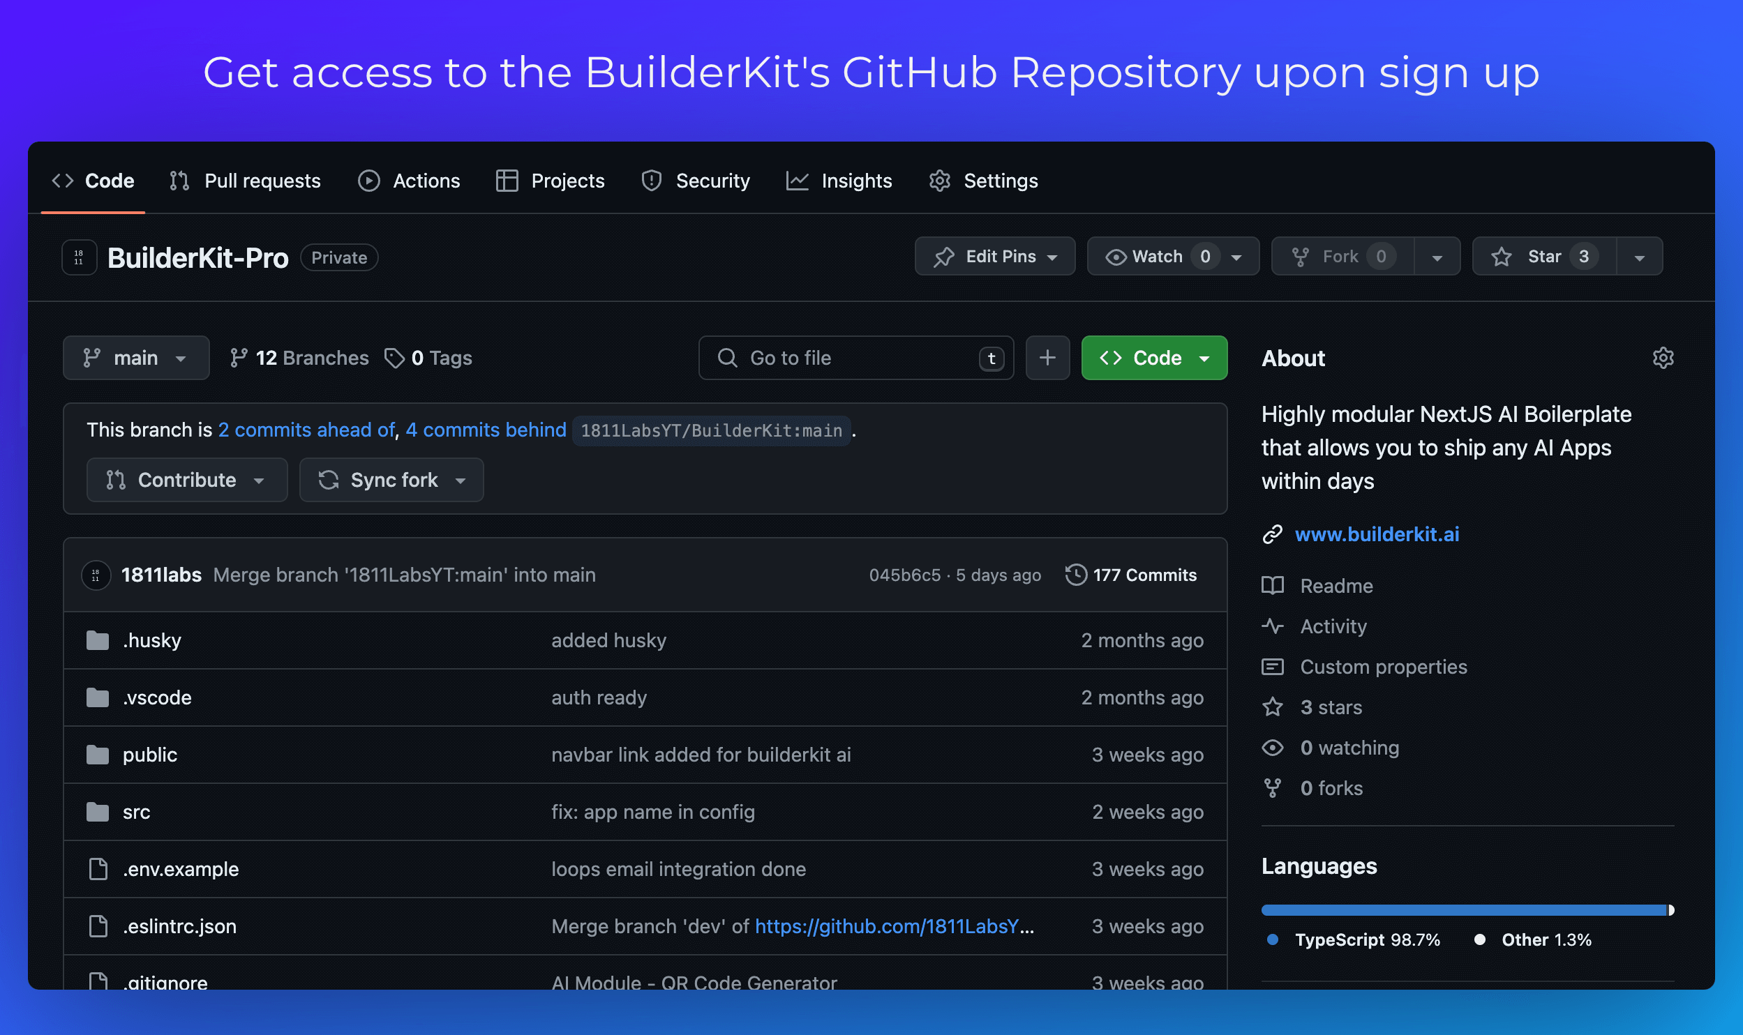Screen dimensions: 1743x1035
Task: Open the Activity link
Action: click(1315, 626)
